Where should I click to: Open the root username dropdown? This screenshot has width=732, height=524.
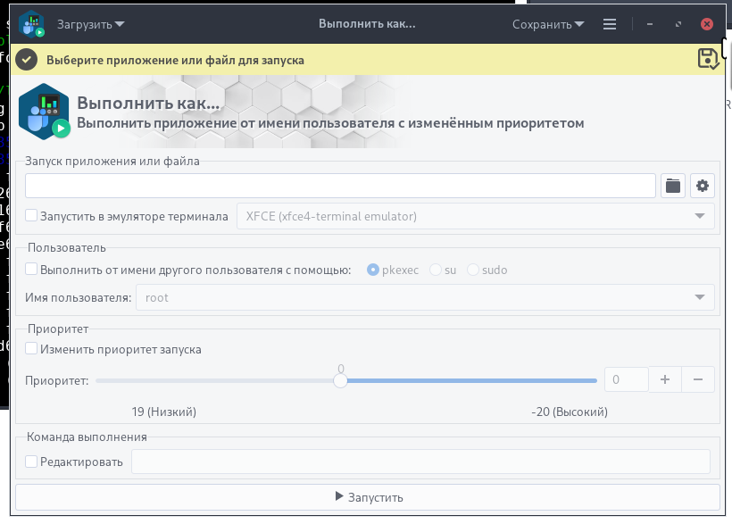[x=425, y=297]
